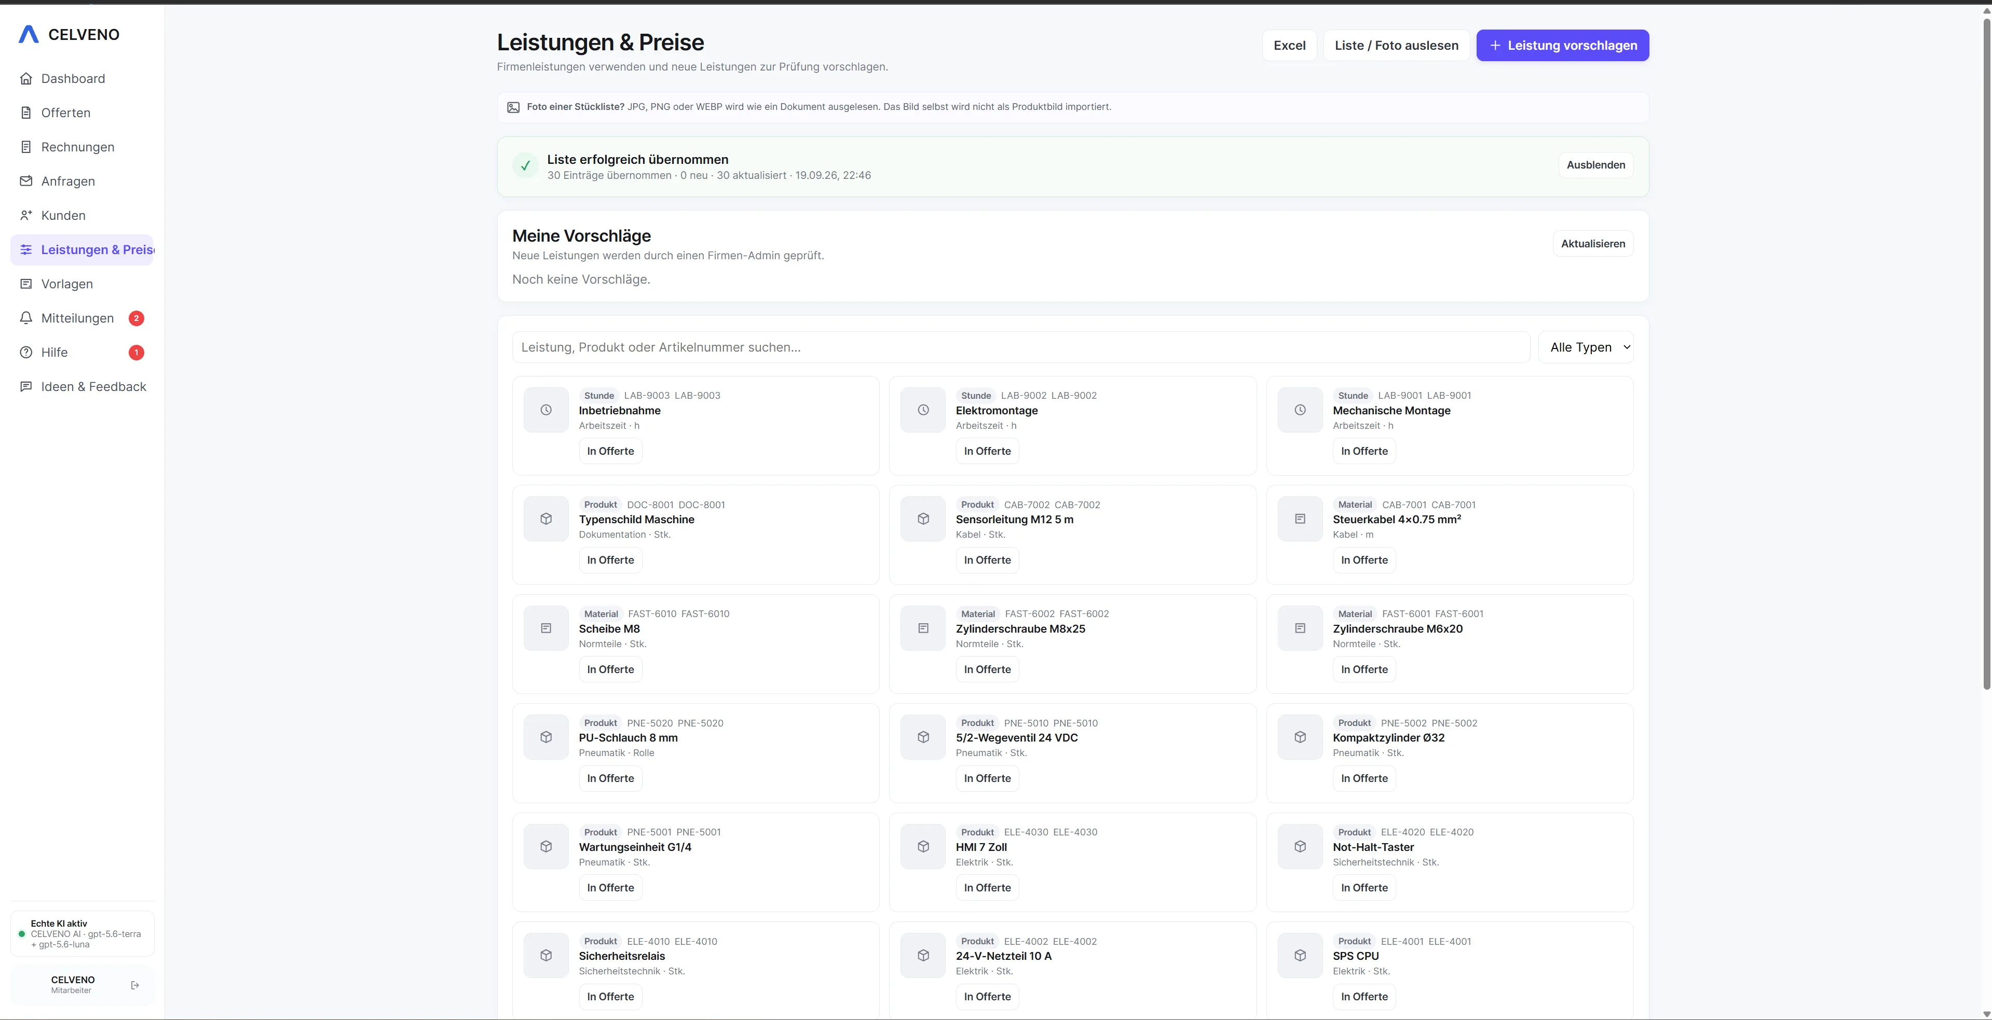
Task: Click In Offerte for Sicherheitsrelais
Action: click(610, 997)
